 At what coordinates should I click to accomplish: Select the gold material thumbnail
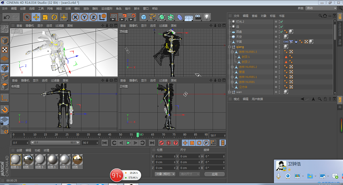(x=77, y=160)
